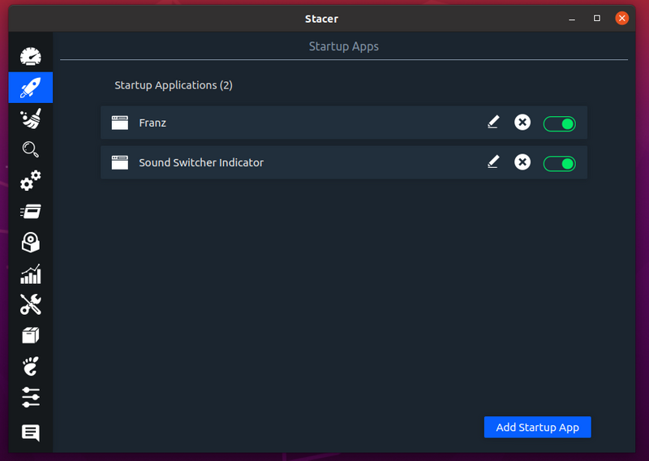Open the Feedback speech bubble icon
The width and height of the screenshot is (649, 461).
(31, 433)
